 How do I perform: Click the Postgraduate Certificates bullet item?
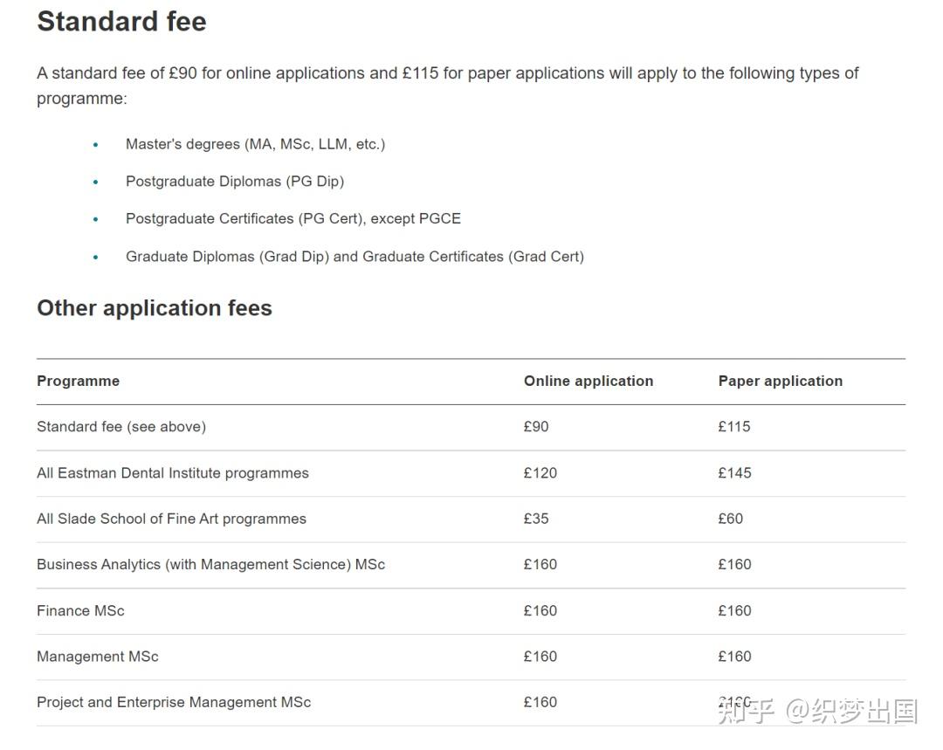(x=293, y=219)
